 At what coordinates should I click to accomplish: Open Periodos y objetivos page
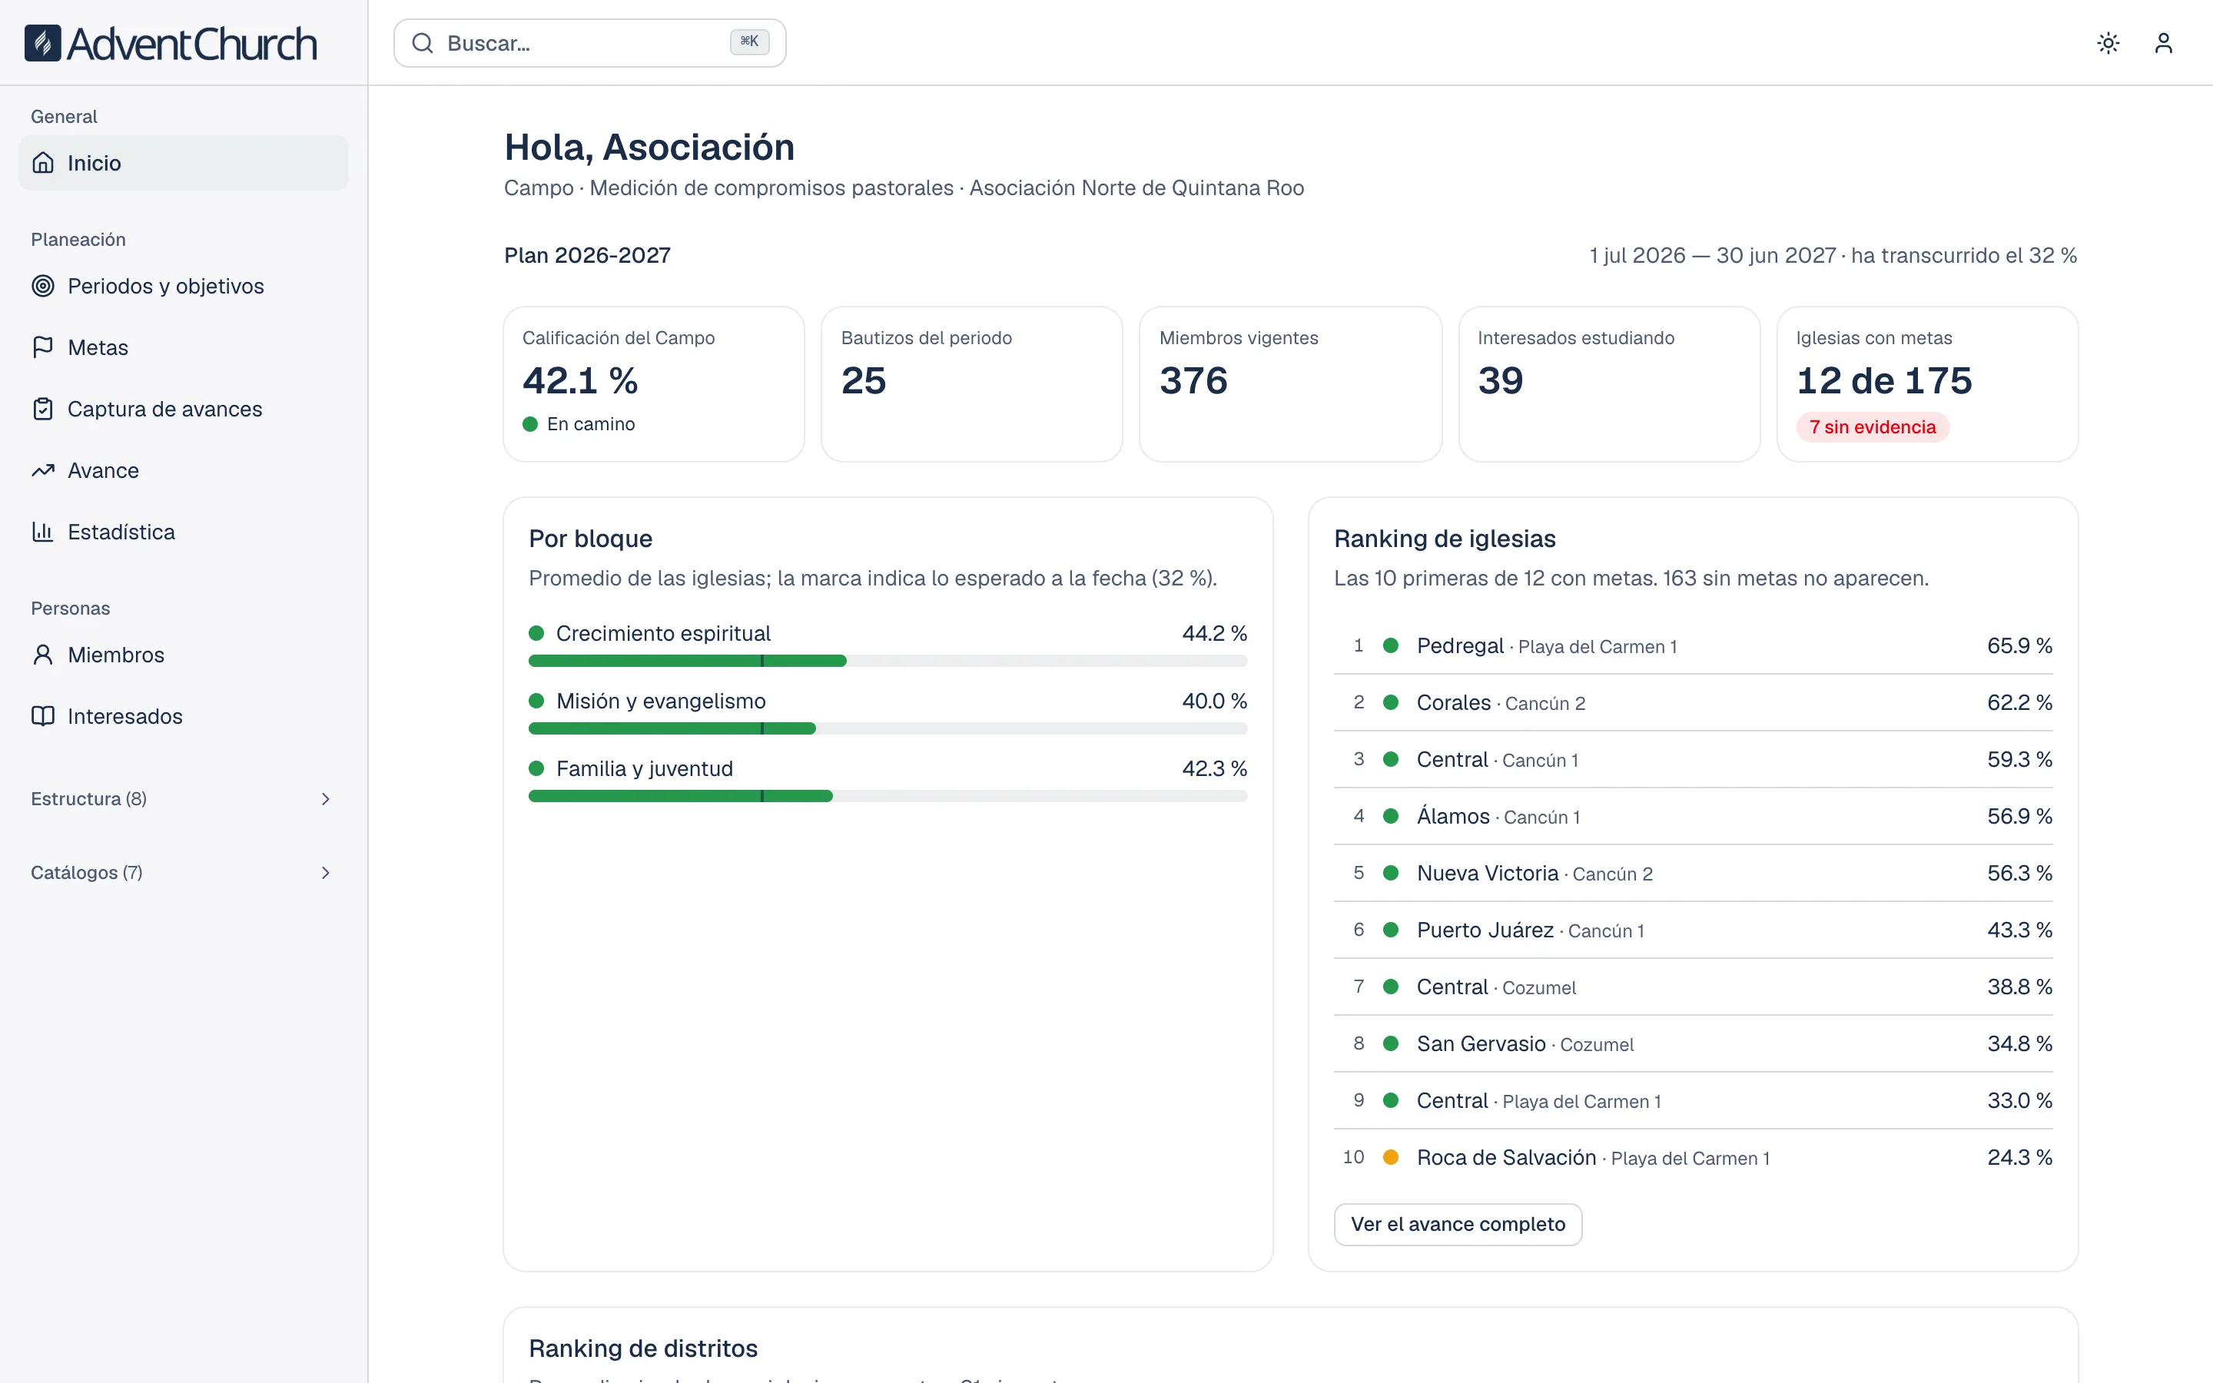click(183, 285)
